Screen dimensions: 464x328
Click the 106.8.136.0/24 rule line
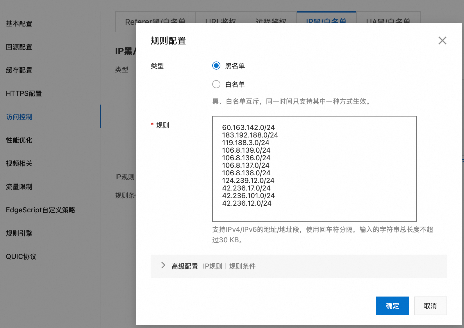point(246,158)
